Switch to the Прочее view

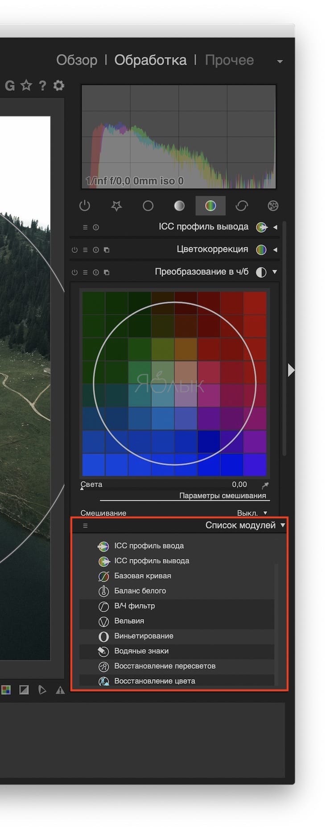pyautogui.click(x=229, y=60)
